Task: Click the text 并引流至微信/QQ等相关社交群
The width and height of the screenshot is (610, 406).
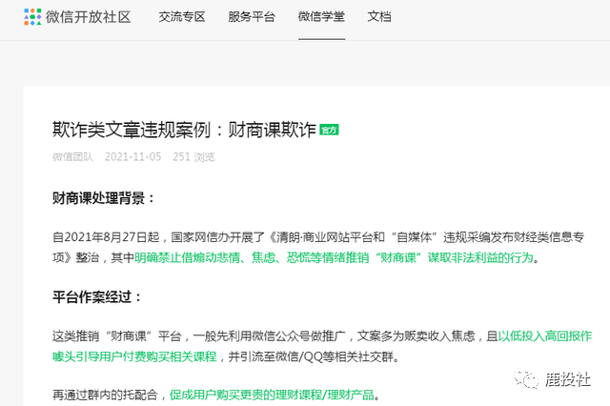Action: (311, 355)
